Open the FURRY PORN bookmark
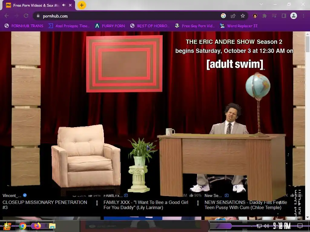Image resolution: width=310 pixels, height=232 pixels. coord(110,26)
